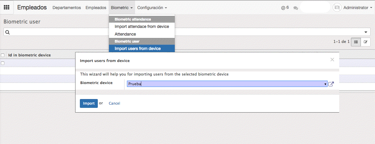This screenshot has width=375, height=144.
Task: Click the Cancel link
Action: click(114, 103)
